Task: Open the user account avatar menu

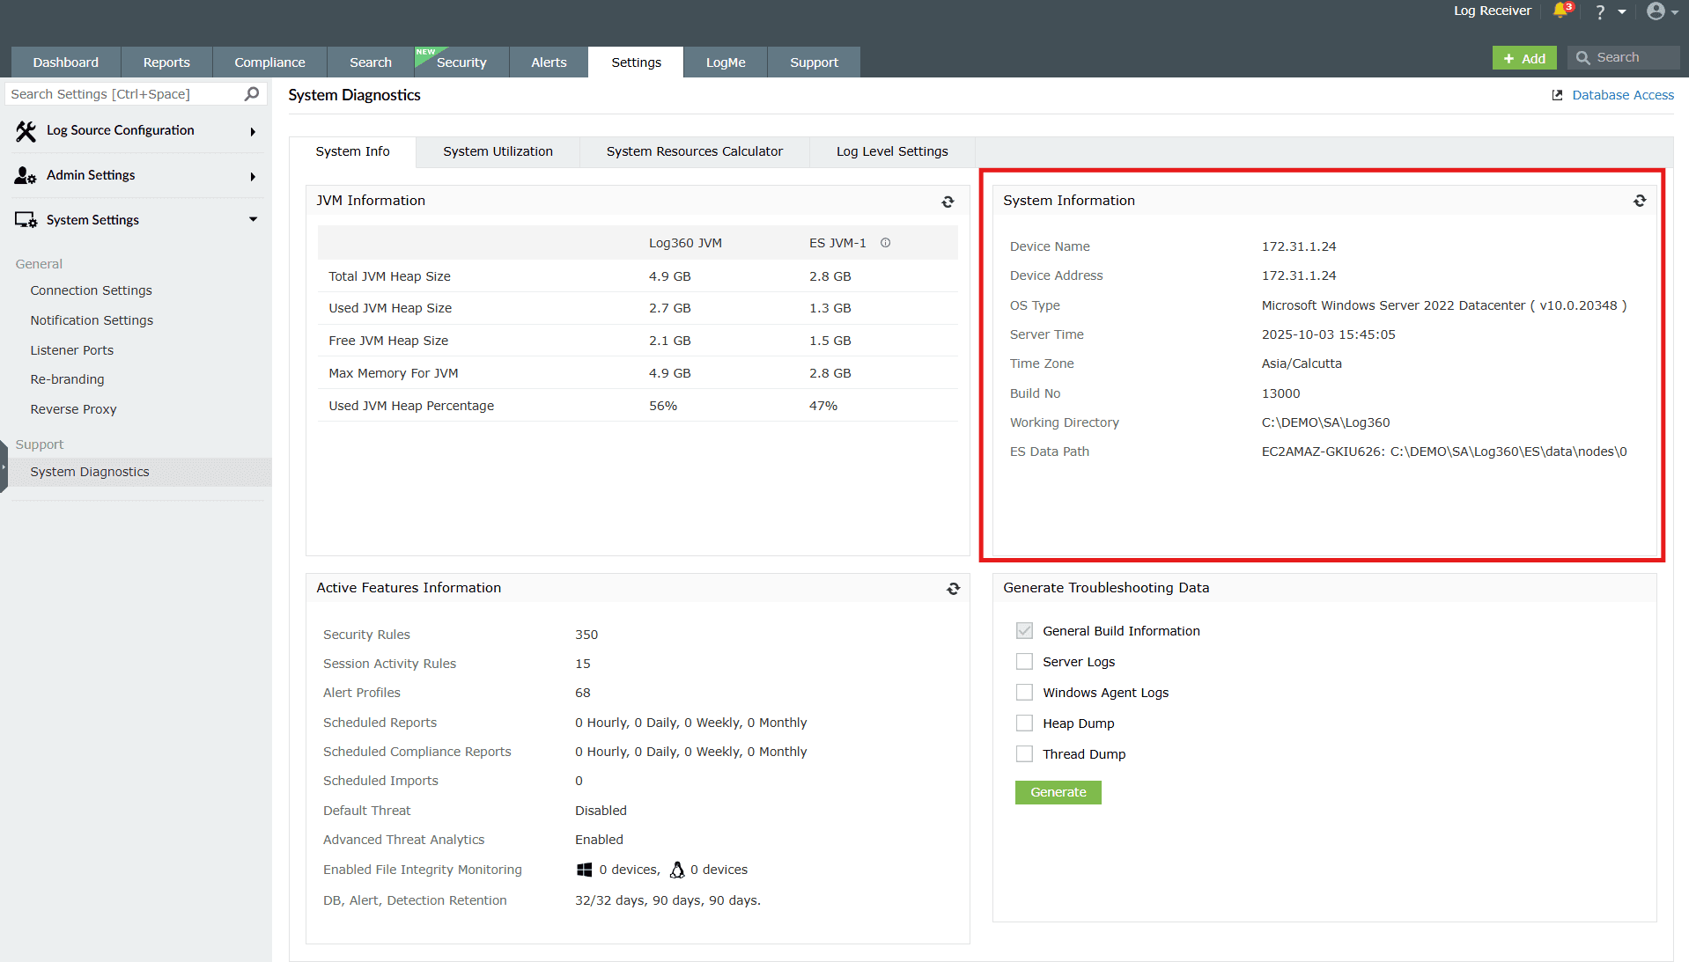Action: pyautogui.click(x=1656, y=11)
